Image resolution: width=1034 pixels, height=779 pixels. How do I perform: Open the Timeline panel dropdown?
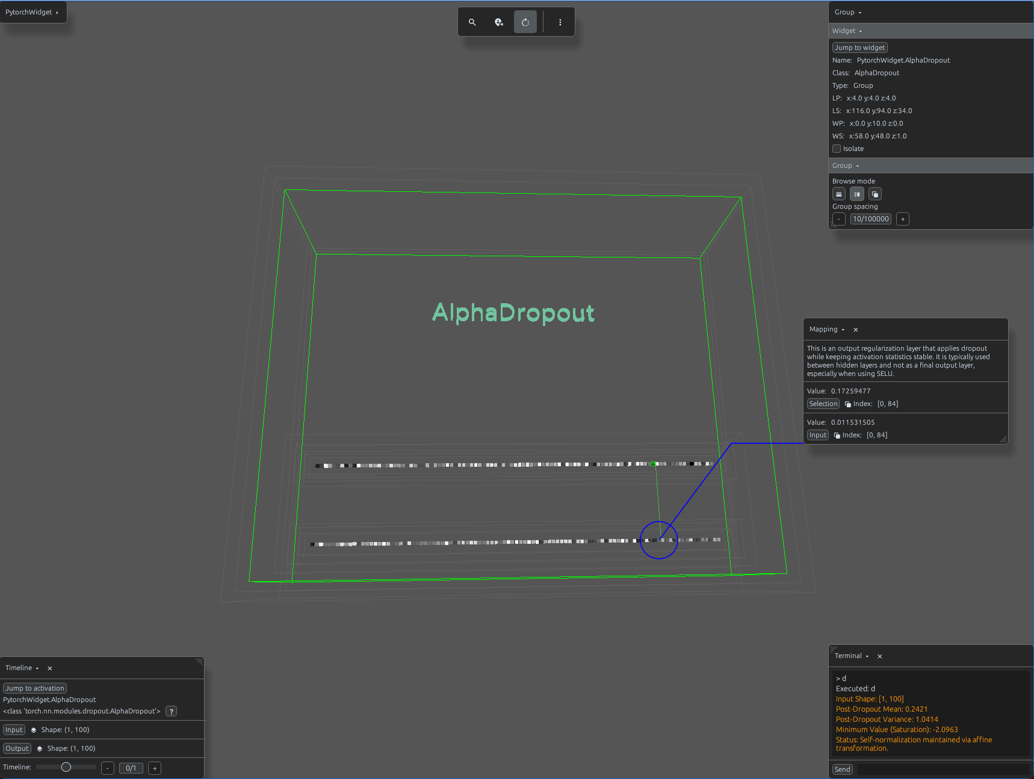click(x=22, y=668)
